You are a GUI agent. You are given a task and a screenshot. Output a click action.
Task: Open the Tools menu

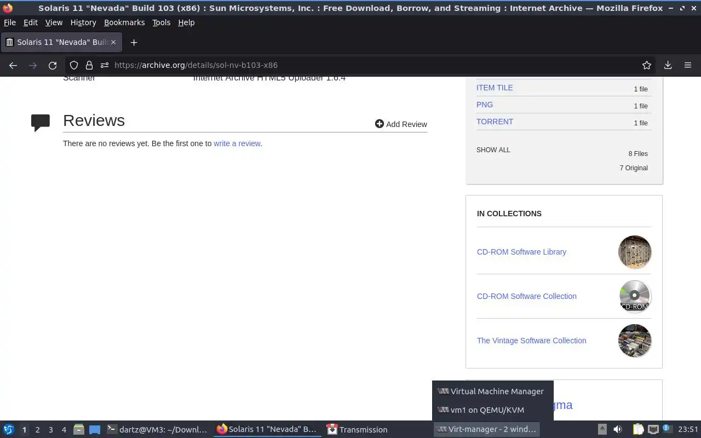click(x=162, y=22)
